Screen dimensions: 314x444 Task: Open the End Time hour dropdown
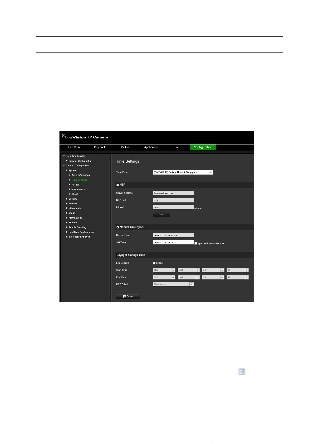point(238,277)
